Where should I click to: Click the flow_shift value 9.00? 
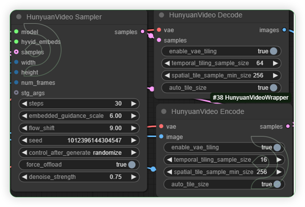point(116,128)
